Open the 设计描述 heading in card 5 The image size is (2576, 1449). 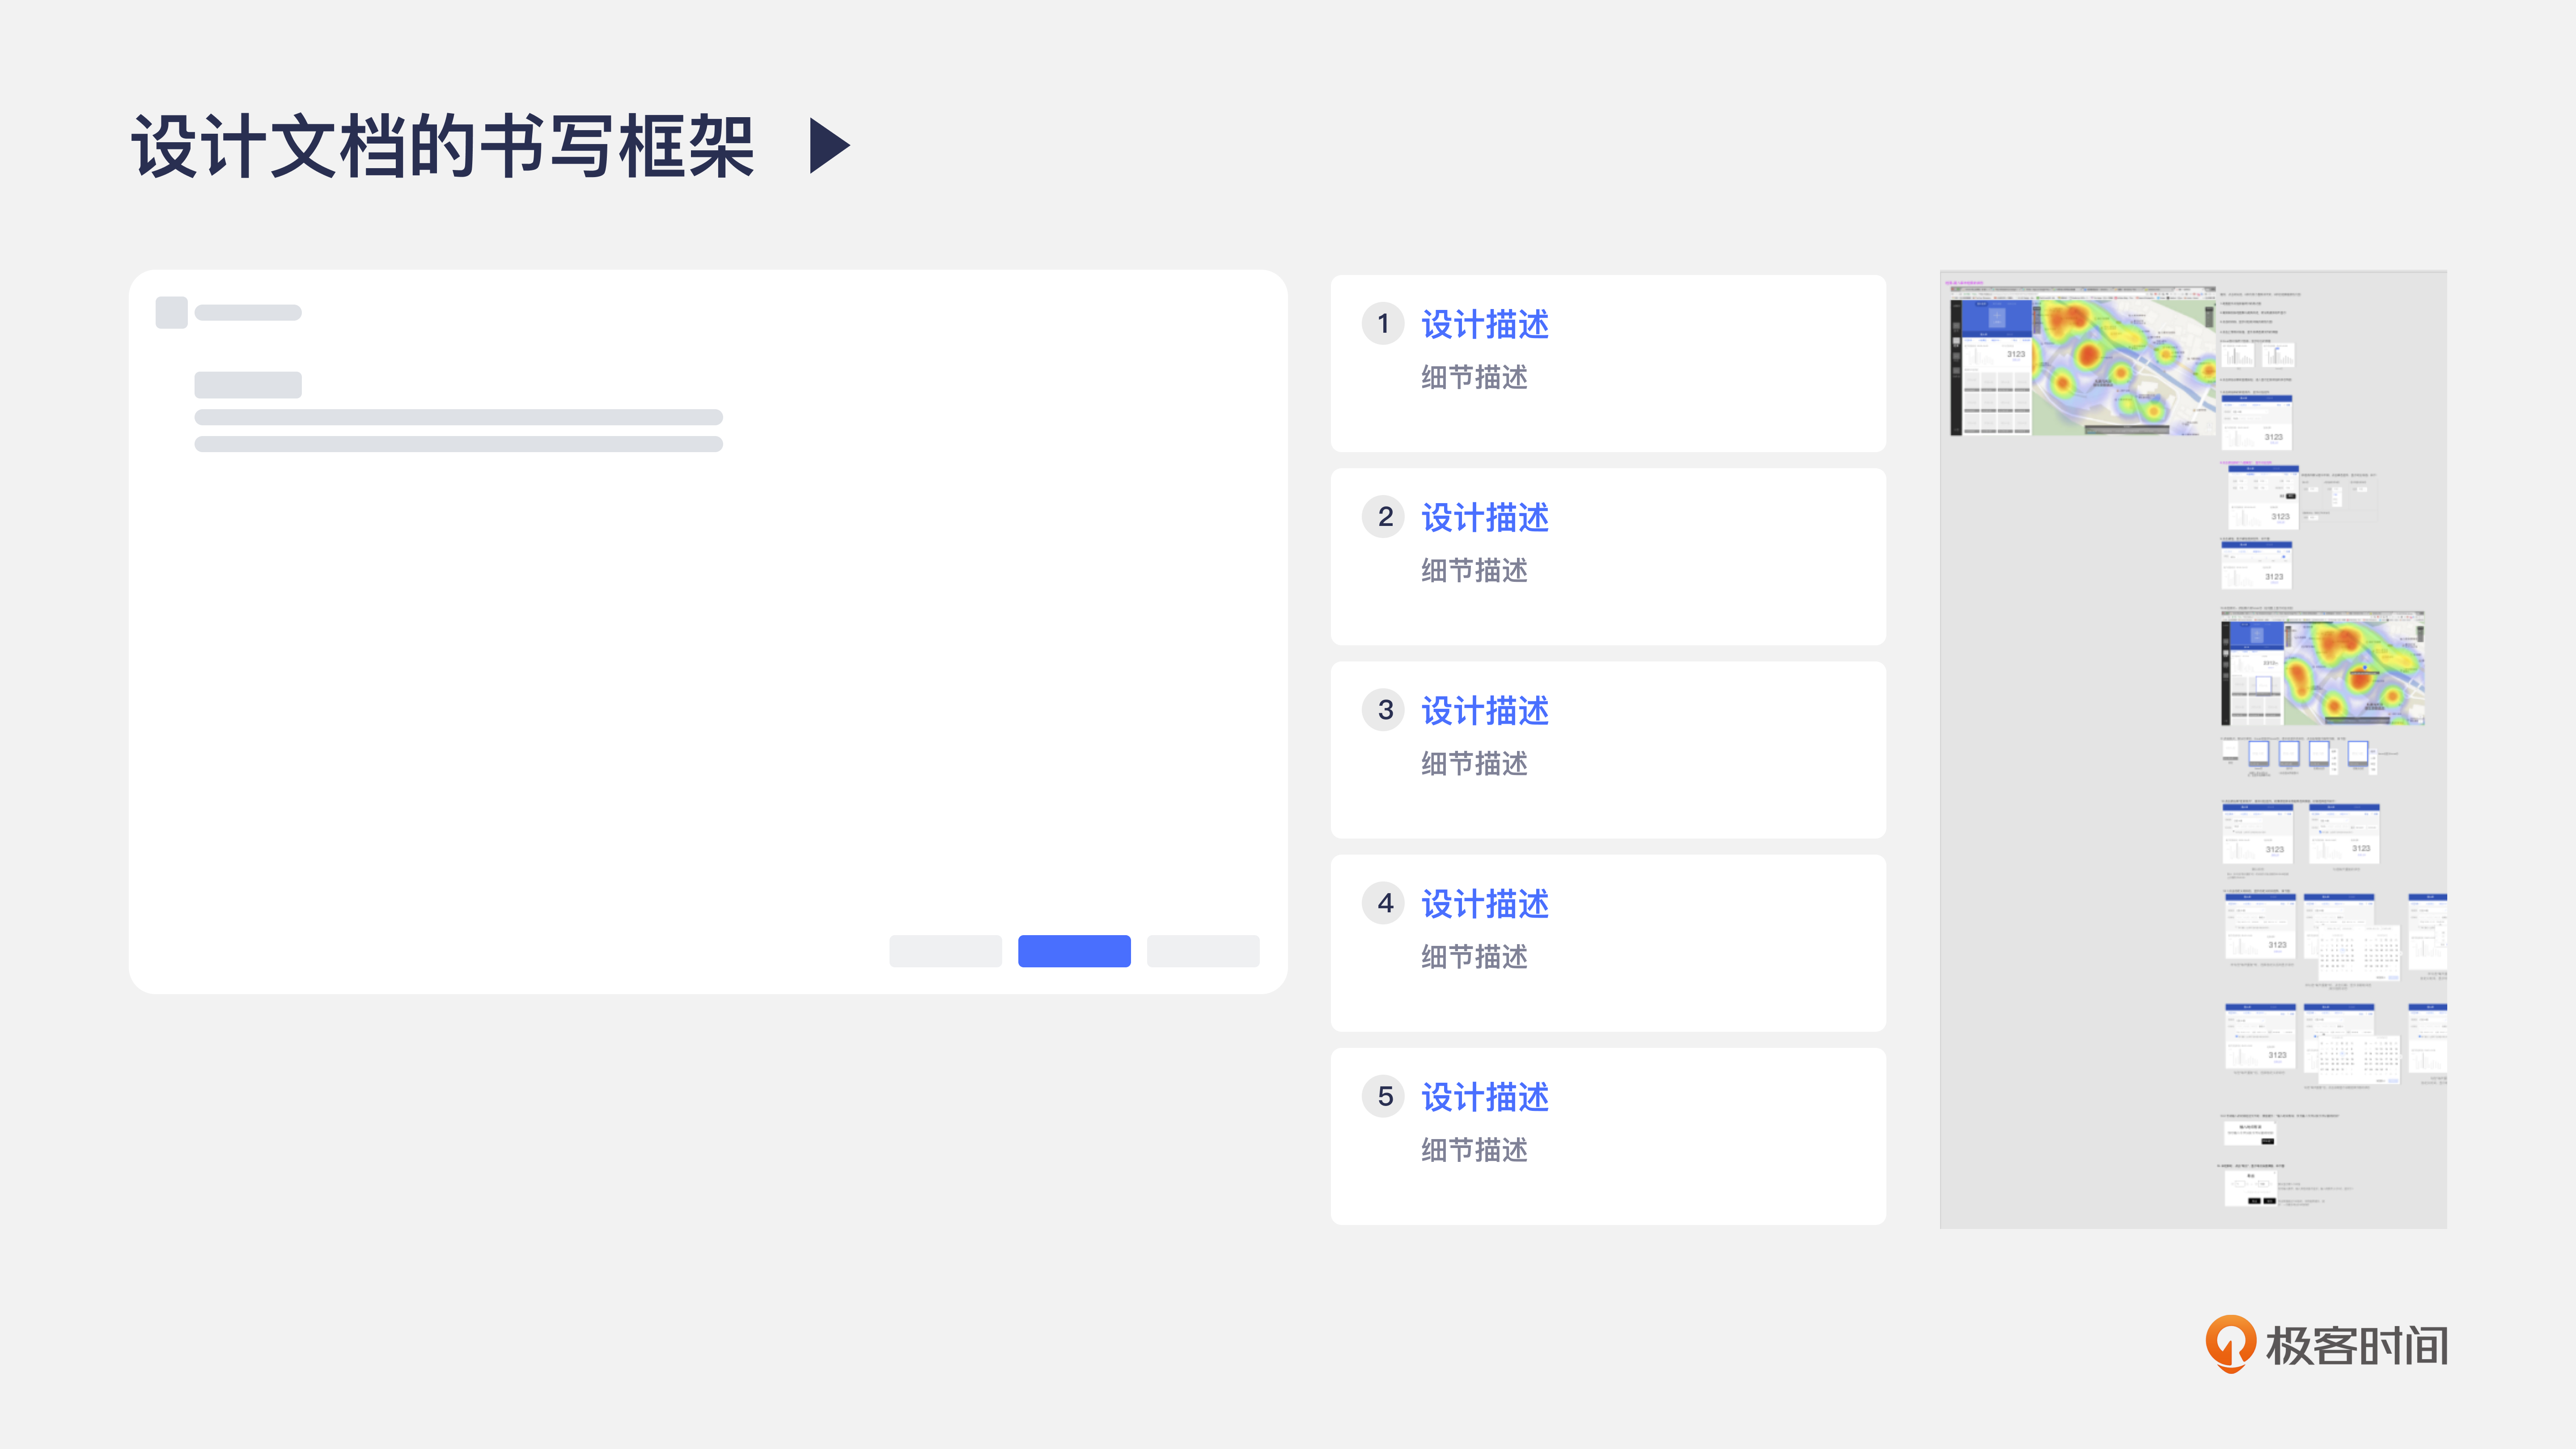click(1485, 1096)
